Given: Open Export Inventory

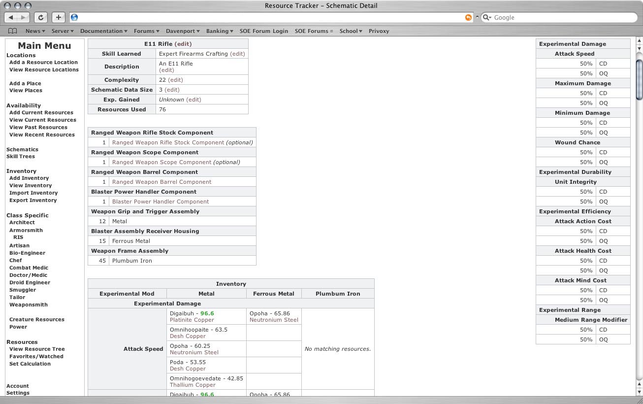Looking at the screenshot, I should click(x=33, y=201).
